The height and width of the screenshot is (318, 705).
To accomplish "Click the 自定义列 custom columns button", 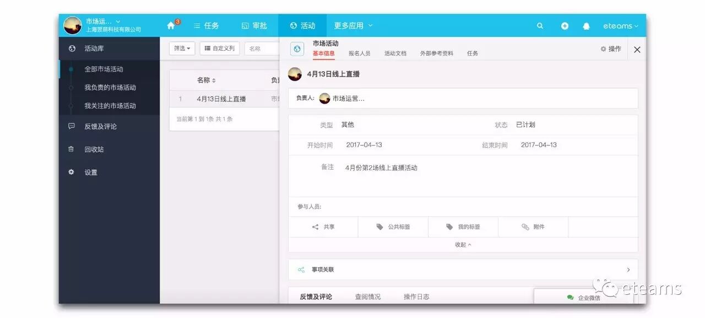I will [x=219, y=48].
